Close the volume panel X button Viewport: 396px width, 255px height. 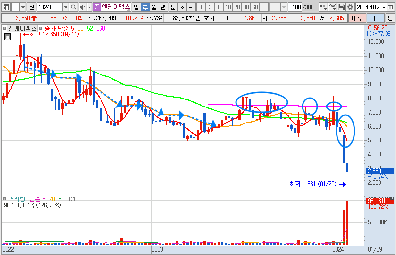tap(392, 198)
